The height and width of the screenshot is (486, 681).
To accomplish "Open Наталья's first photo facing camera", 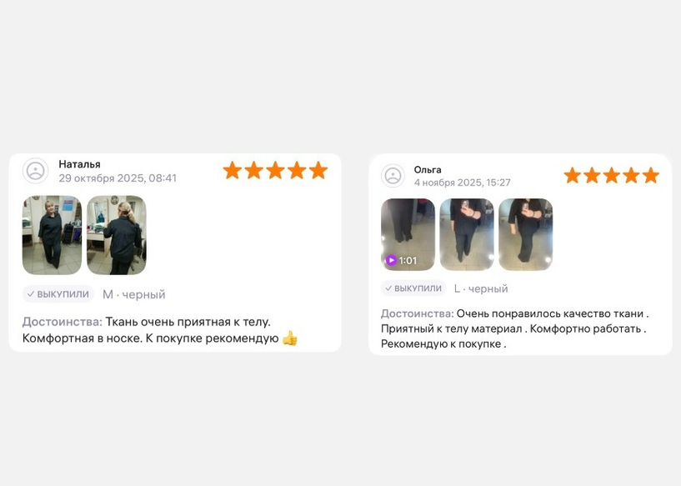I will pyautogui.click(x=53, y=235).
